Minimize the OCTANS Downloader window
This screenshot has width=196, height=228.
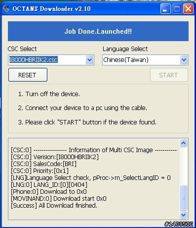click(x=165, y=9)
